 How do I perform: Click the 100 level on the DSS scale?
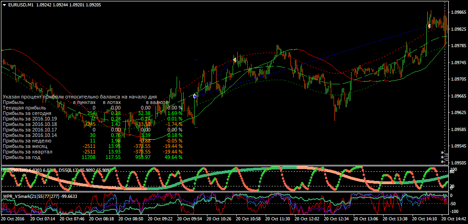click(x=454, y=169)
